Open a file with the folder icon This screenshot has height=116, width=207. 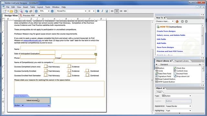click(11, 11)
